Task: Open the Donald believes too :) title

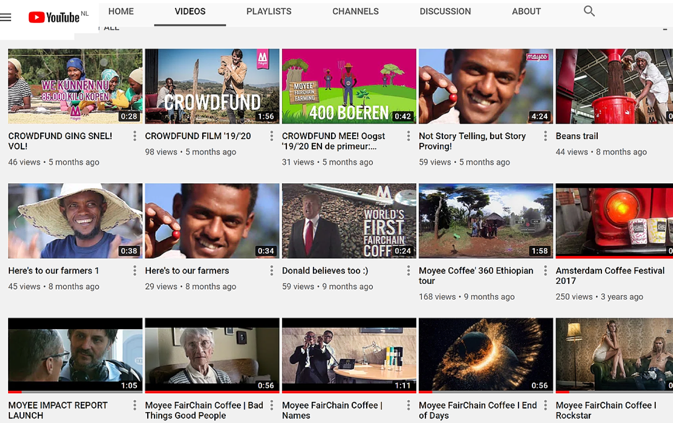Action: [325, 270]
